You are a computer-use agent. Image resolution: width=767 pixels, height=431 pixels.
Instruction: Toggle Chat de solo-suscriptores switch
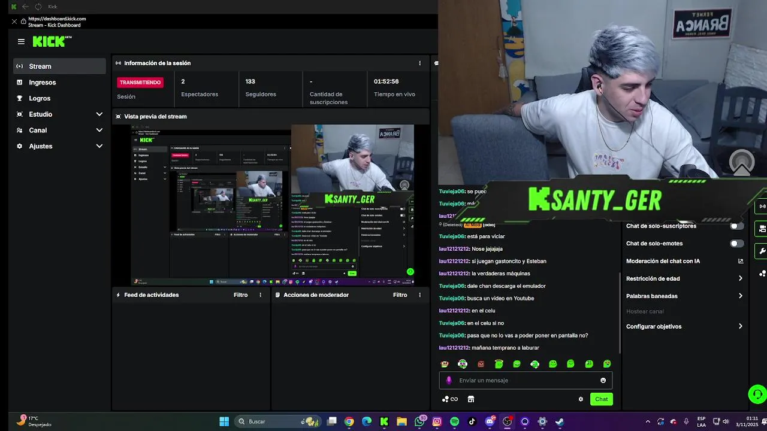(737, 226)
